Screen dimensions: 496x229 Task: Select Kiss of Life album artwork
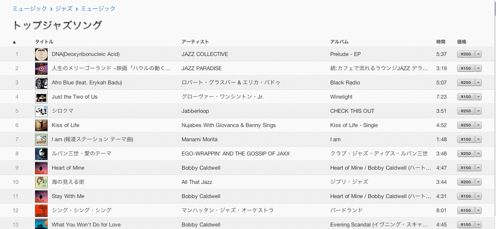click(x=41, y=125)
